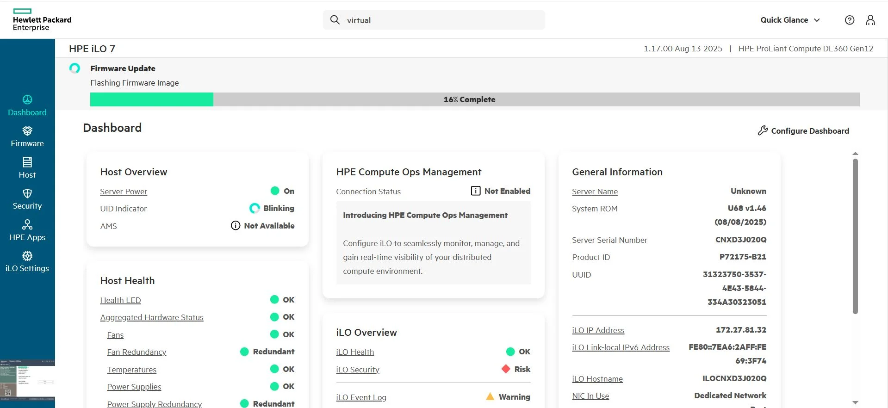Click the iLO Settings gear icon

point(27,256)
